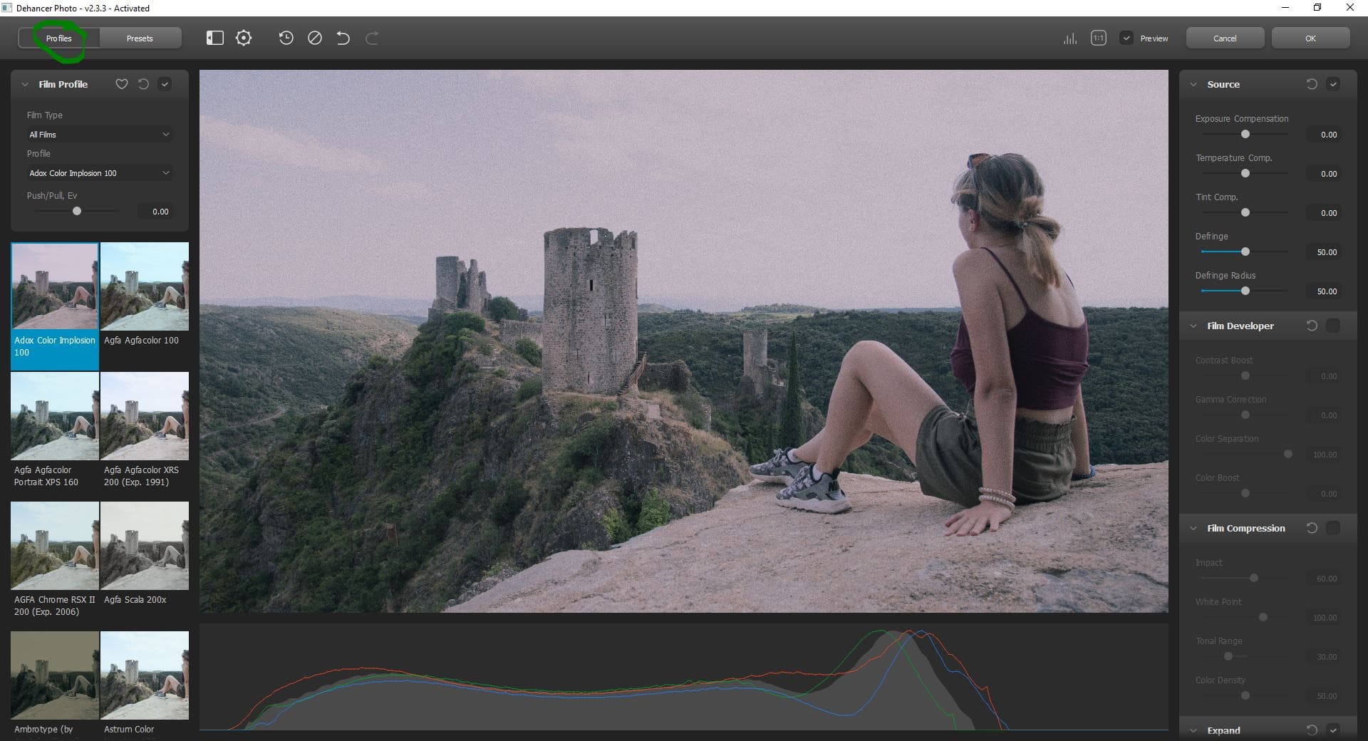
Task: Open the history clock icon
Action: click(x=286, y=38)
